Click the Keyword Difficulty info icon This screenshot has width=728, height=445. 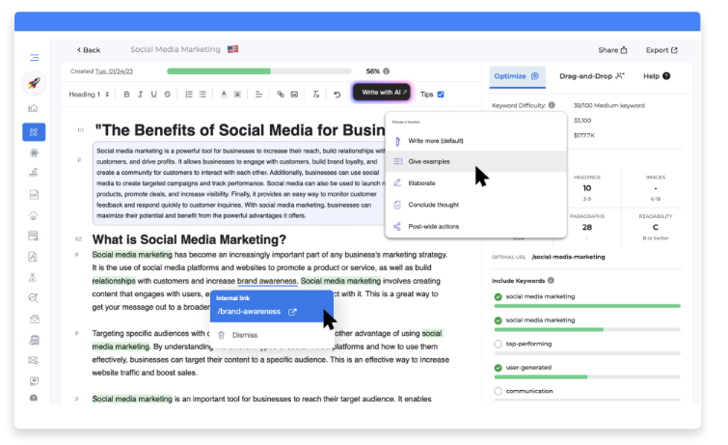click(552, 105)
